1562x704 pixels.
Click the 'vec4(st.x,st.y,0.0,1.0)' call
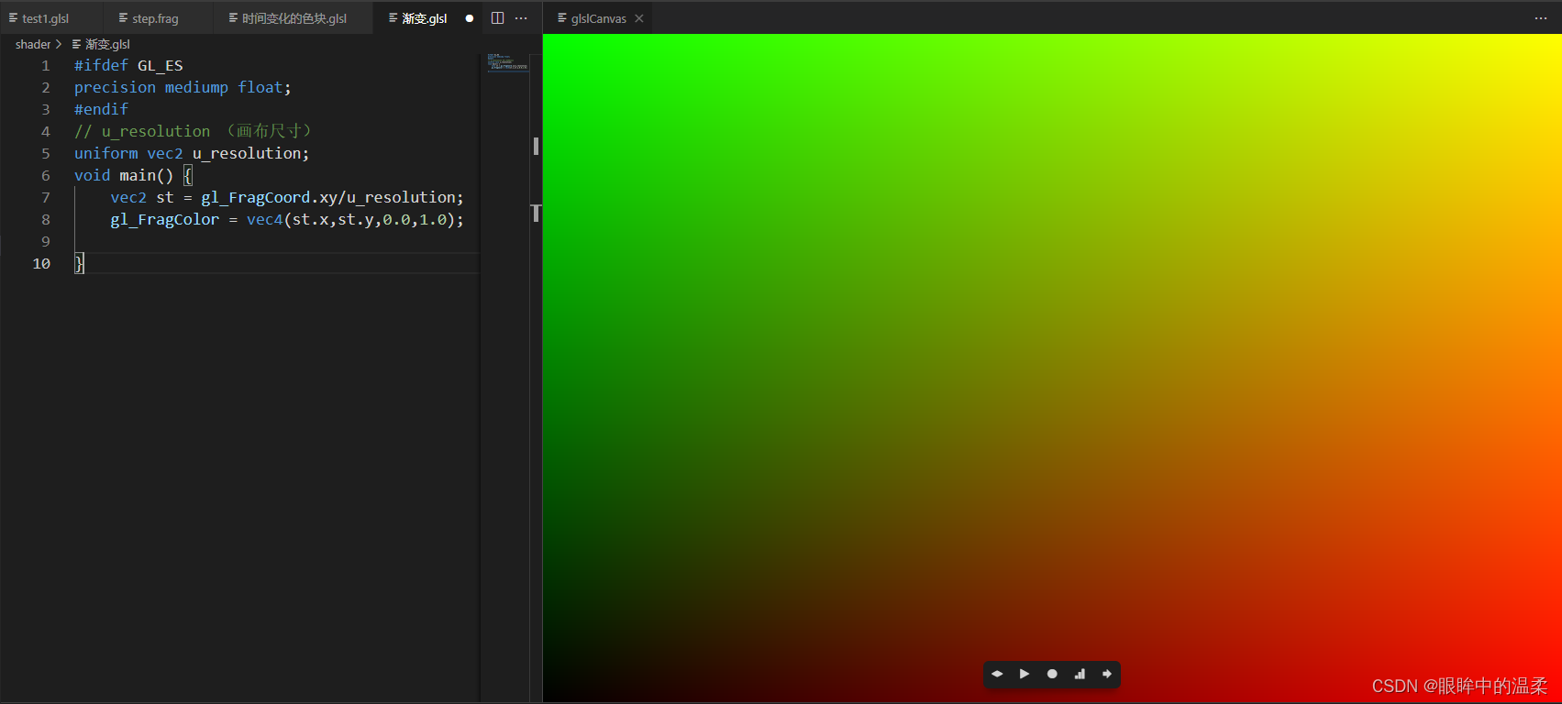(x=350, y=220)
